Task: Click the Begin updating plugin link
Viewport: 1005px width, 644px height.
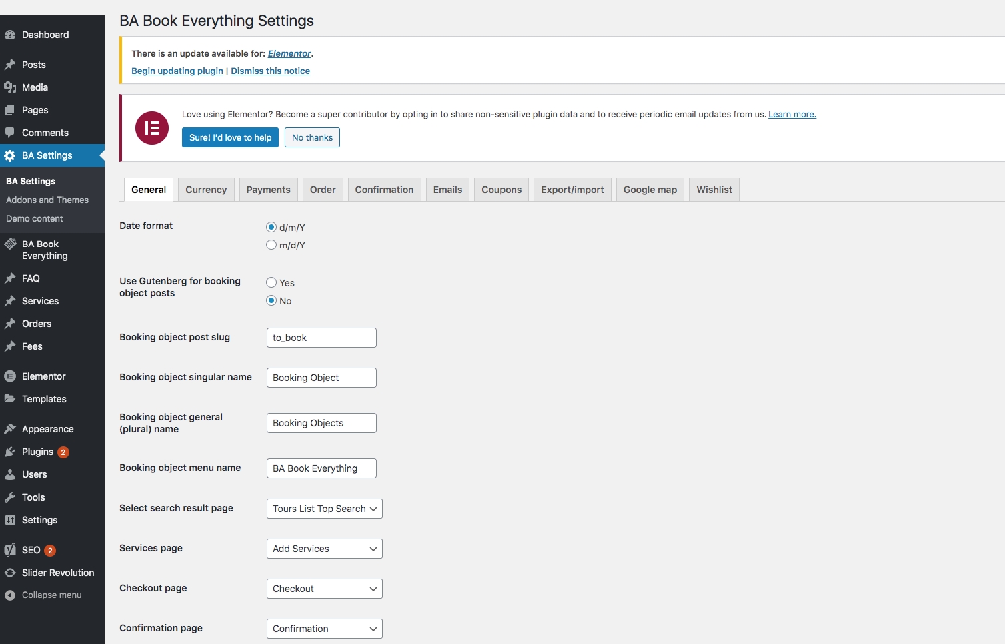Action: (x=177, y=71)
